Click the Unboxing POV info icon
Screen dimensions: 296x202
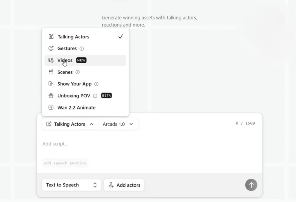[95, 96]
